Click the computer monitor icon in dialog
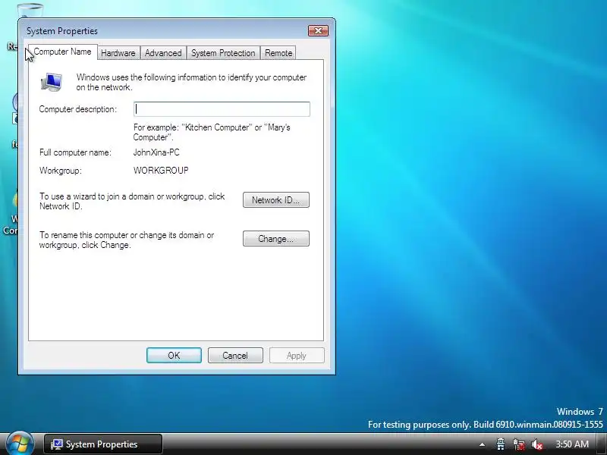607x455 pixels. pyautogui.click(x=52, y=82)
